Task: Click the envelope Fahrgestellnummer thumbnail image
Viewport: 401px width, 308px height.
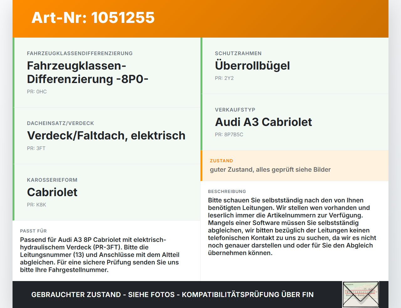Action: 361,295
